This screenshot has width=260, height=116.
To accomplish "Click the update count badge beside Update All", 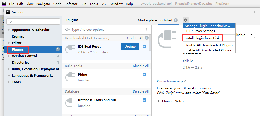I will coord(147,38).
